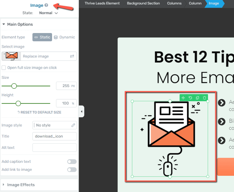Click the Title field containing download_icon
This screenshot has width=234, height=192.
(x=54, y=136)
